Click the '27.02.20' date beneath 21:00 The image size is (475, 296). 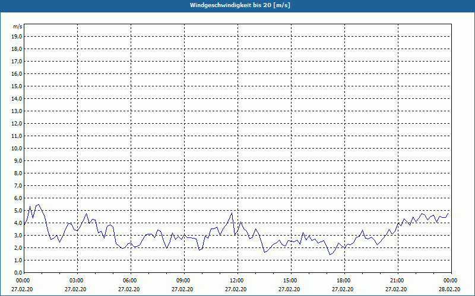[x=396, y=289]
